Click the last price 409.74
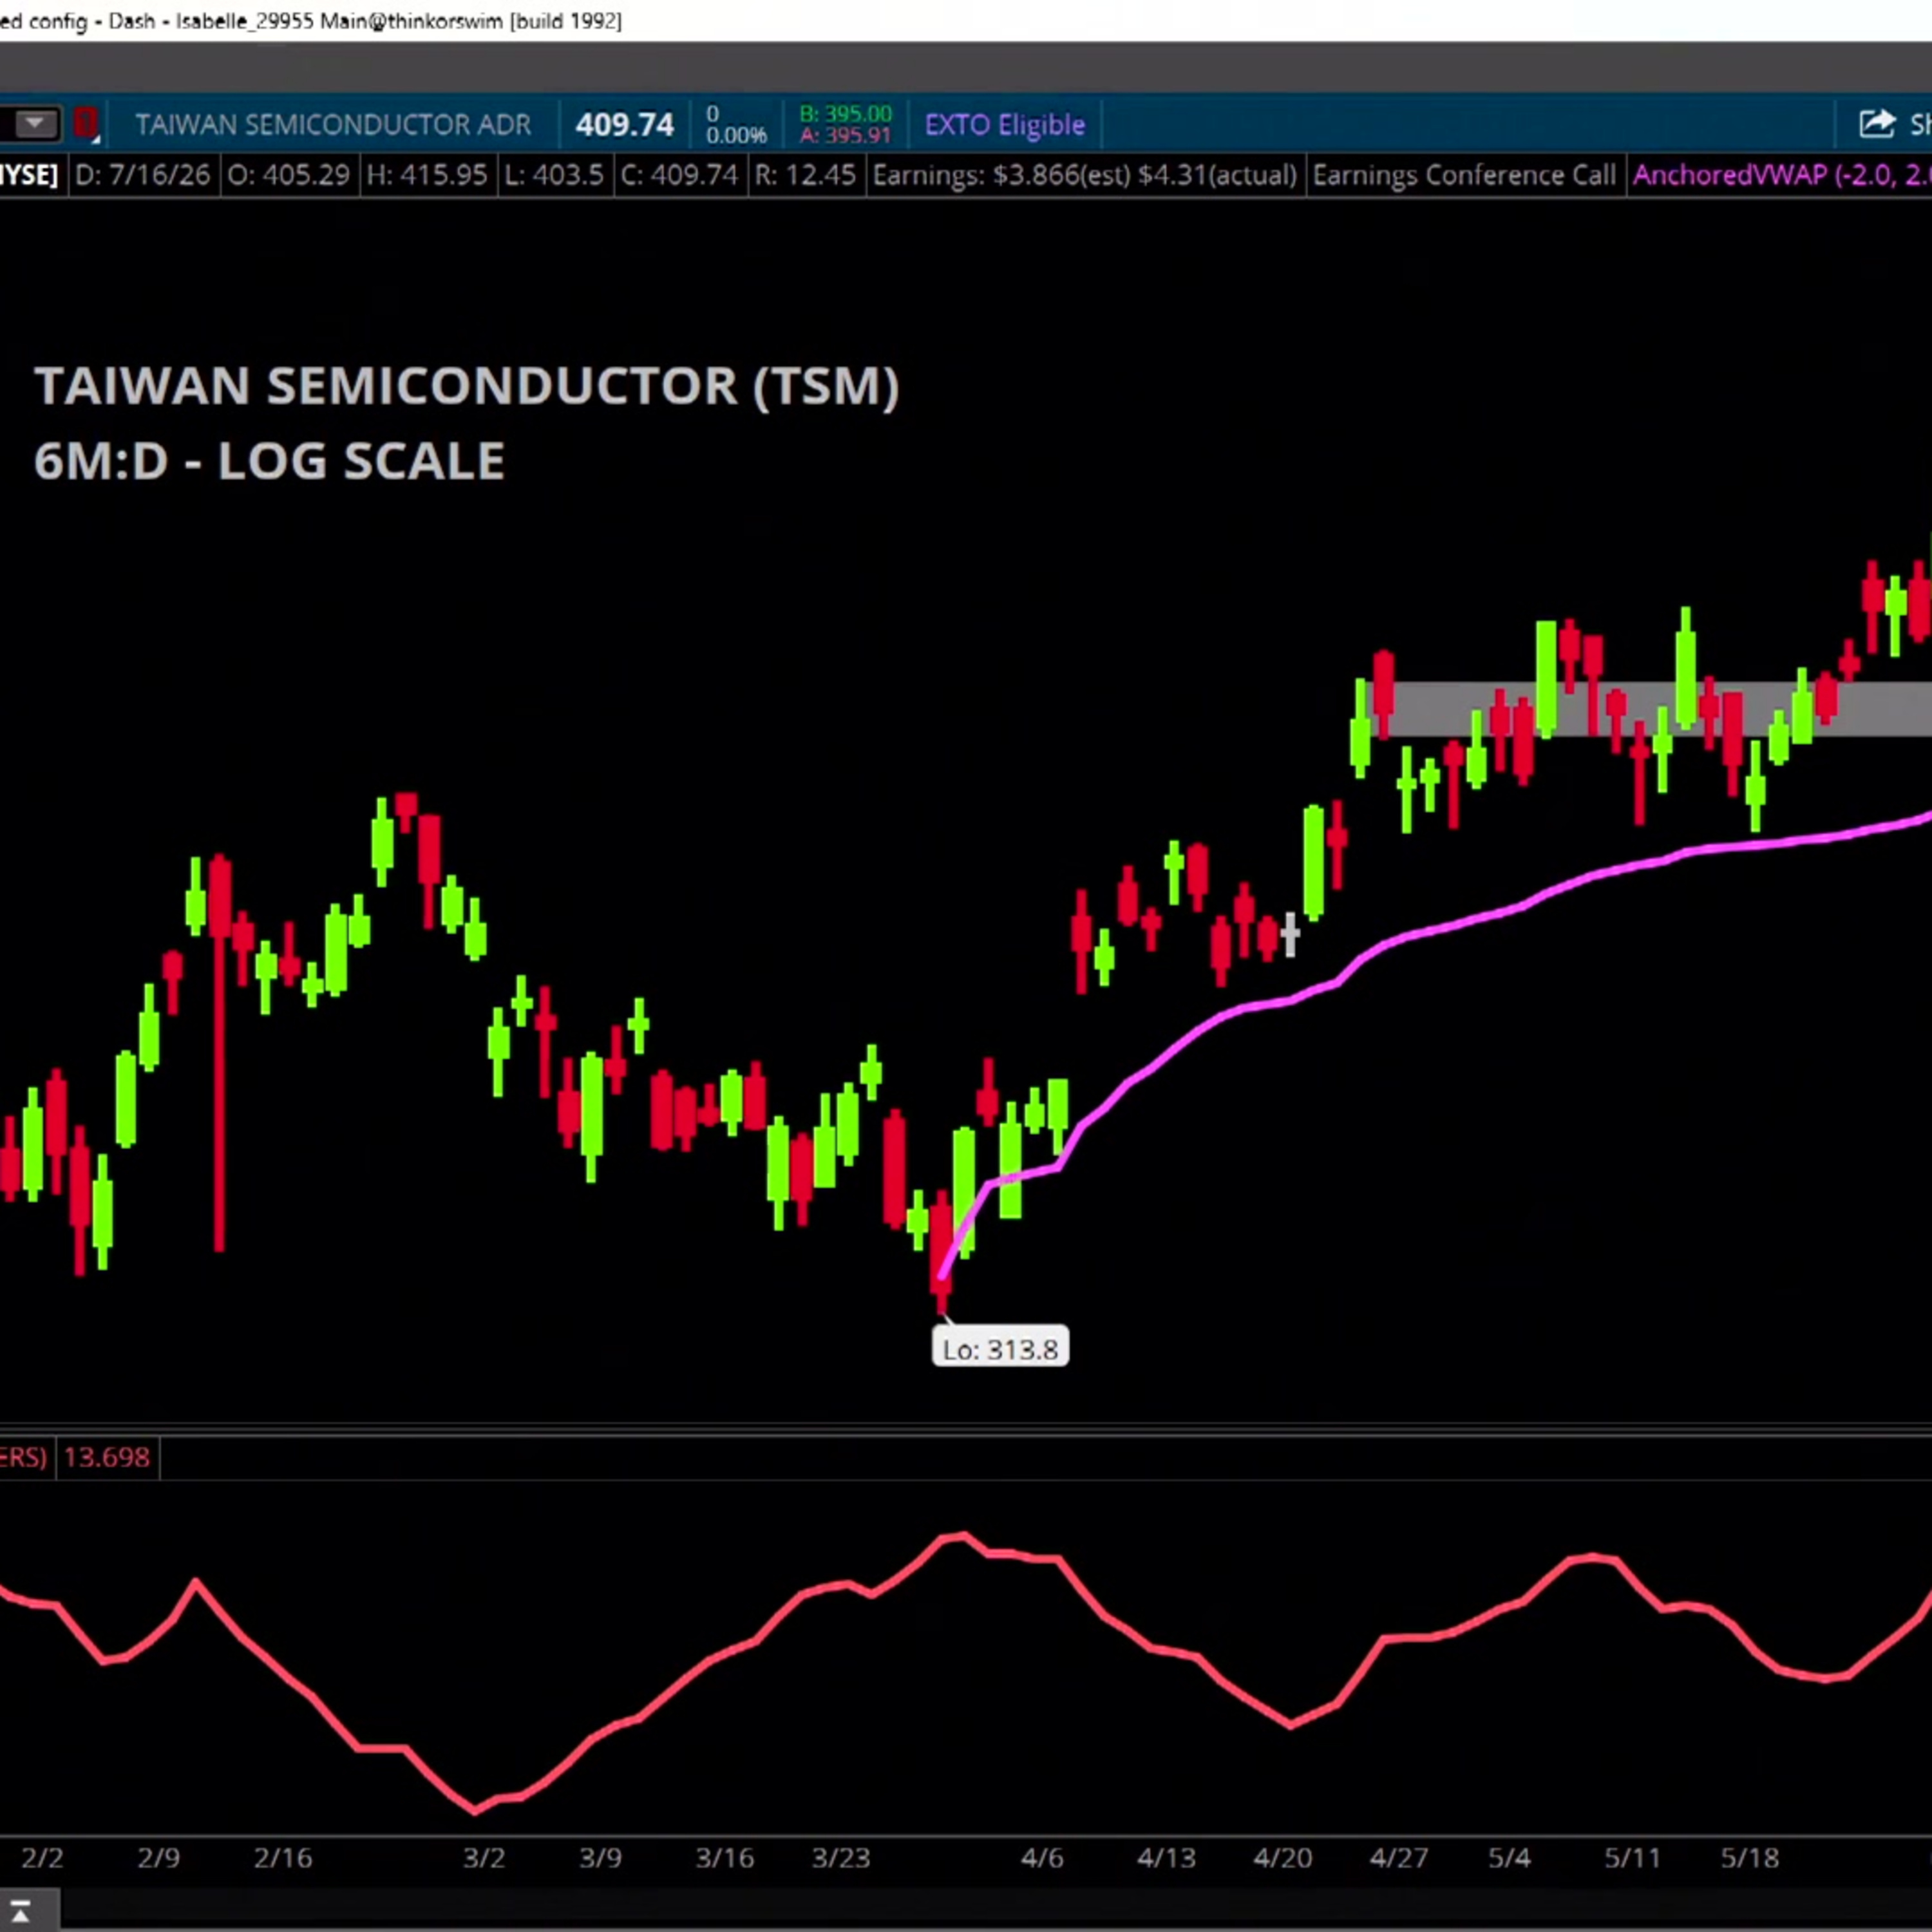The height and width of the screenshot is (1932, 1932). (625, 125)
